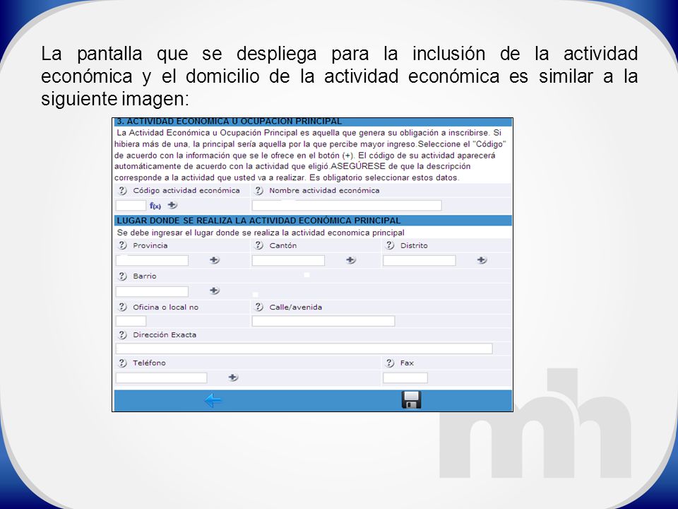Click the Cantón input field
The image size is (678, 509).
pyautogui.click(x=288, y=261)
